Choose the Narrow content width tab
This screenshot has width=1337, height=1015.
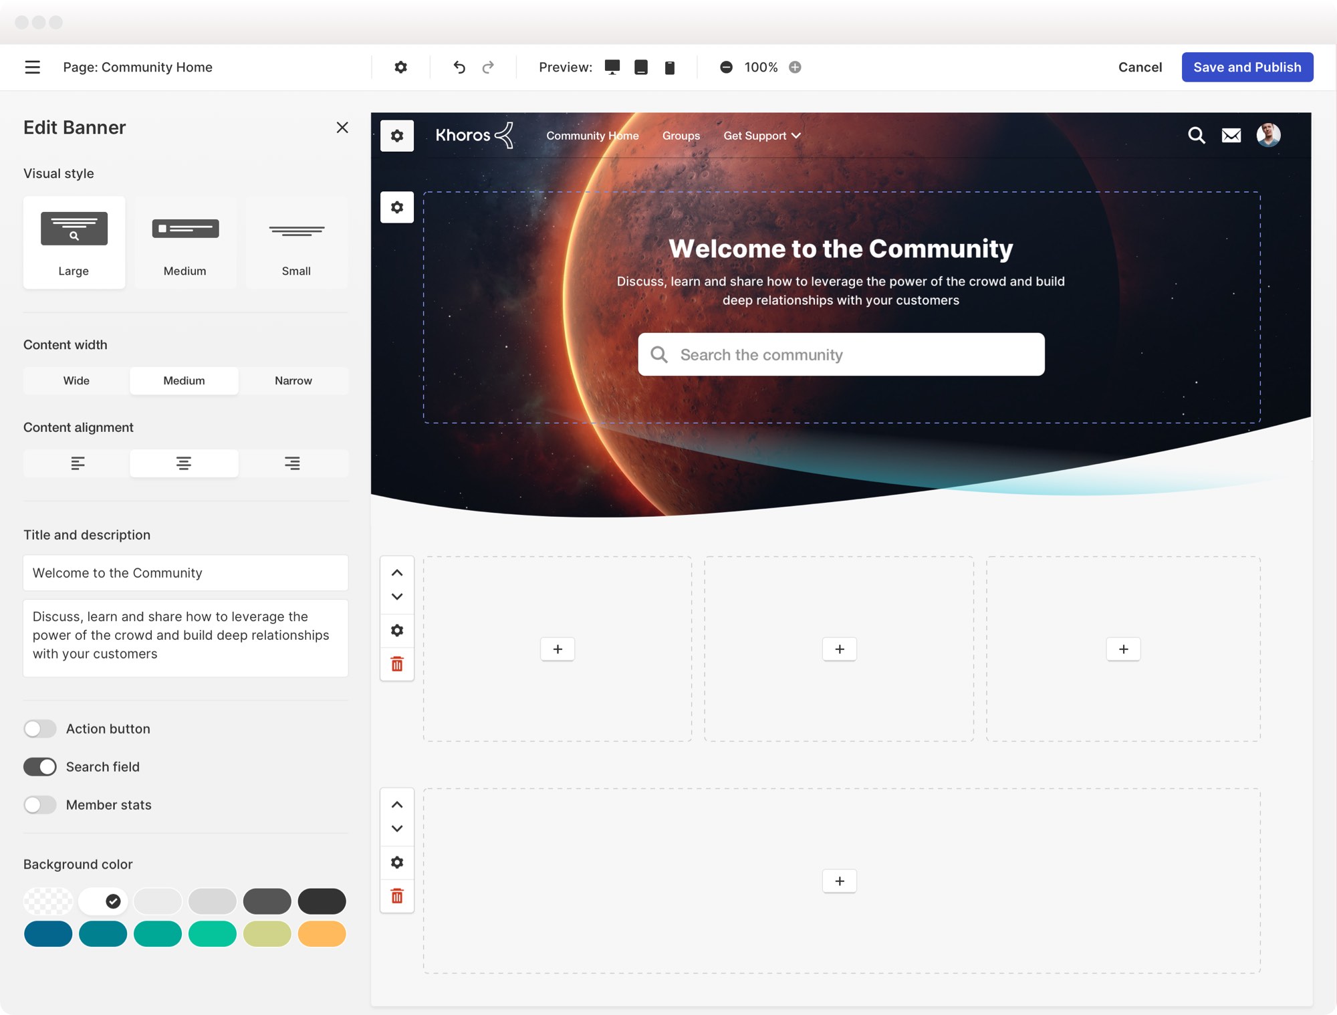coord(293,380)
